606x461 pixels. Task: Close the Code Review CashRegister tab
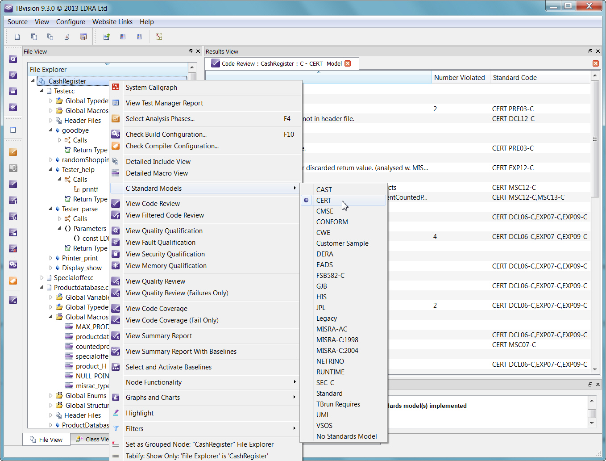(348, 63)
